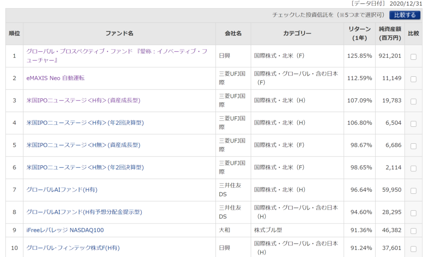Tick compare checkbox in 107.09% return row

(x=413, y=101)
